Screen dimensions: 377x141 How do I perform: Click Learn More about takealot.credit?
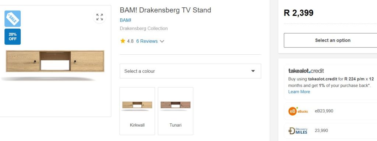[299, 91]
